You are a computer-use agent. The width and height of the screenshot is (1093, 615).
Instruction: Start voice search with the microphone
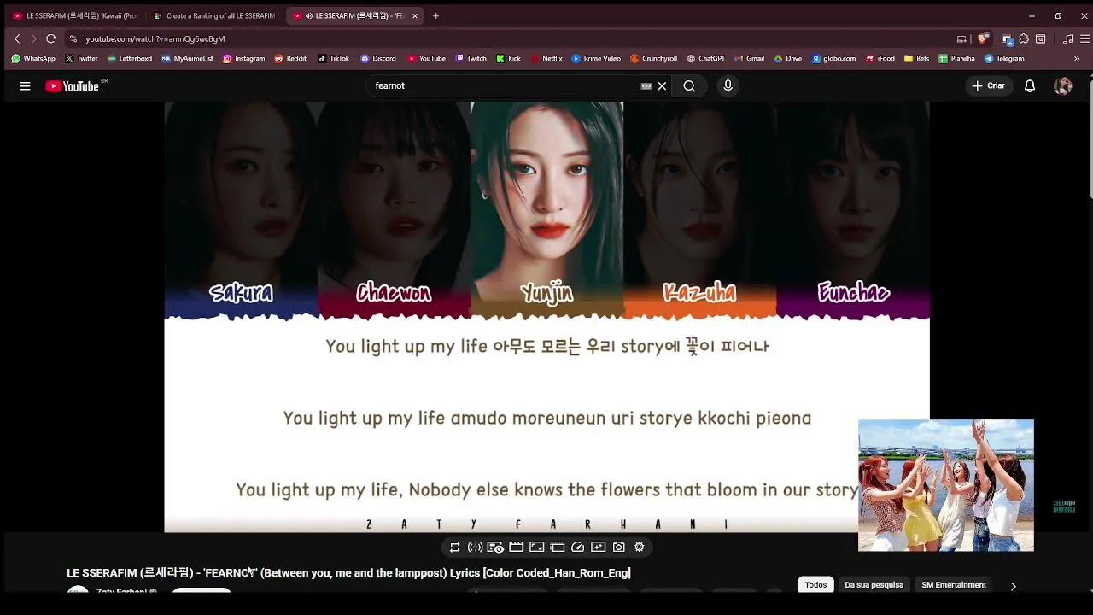(728, 86)
